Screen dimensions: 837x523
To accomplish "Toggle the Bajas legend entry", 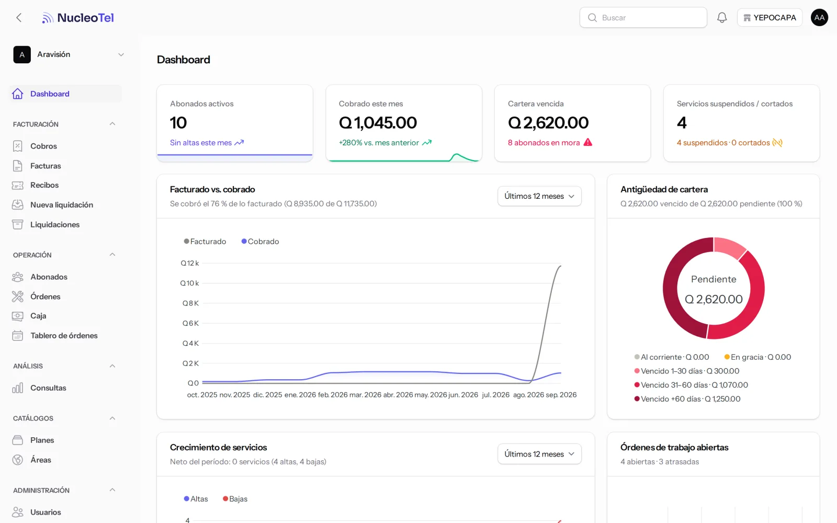I will (x=235, y=499).
